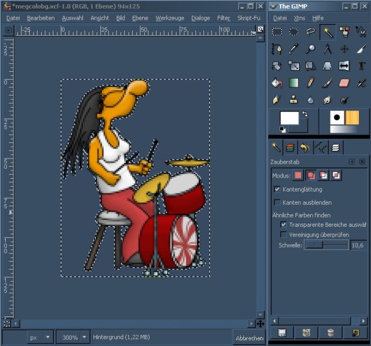Screen dimensions: 371x346
Task: Select the Blend gradient tool
Action: coord(294,83)
